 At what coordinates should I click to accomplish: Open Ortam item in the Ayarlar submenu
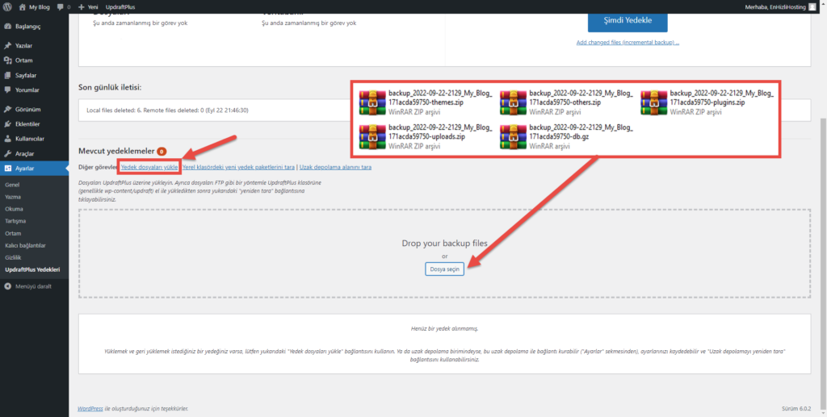13,233
